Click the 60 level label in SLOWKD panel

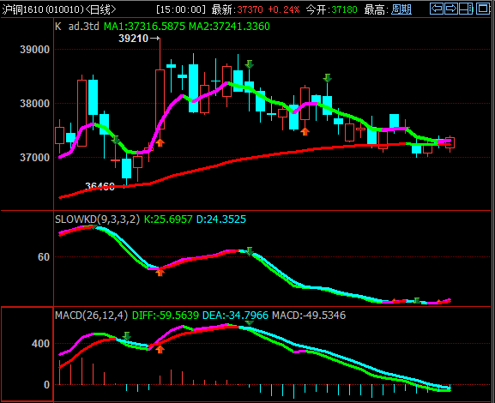(44, 257)
